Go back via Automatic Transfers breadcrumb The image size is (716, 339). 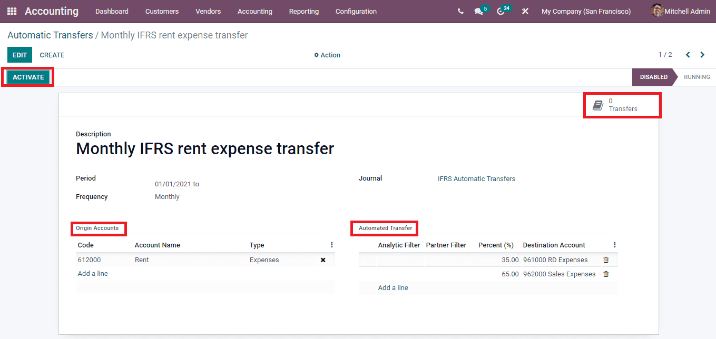coord(50,35)
